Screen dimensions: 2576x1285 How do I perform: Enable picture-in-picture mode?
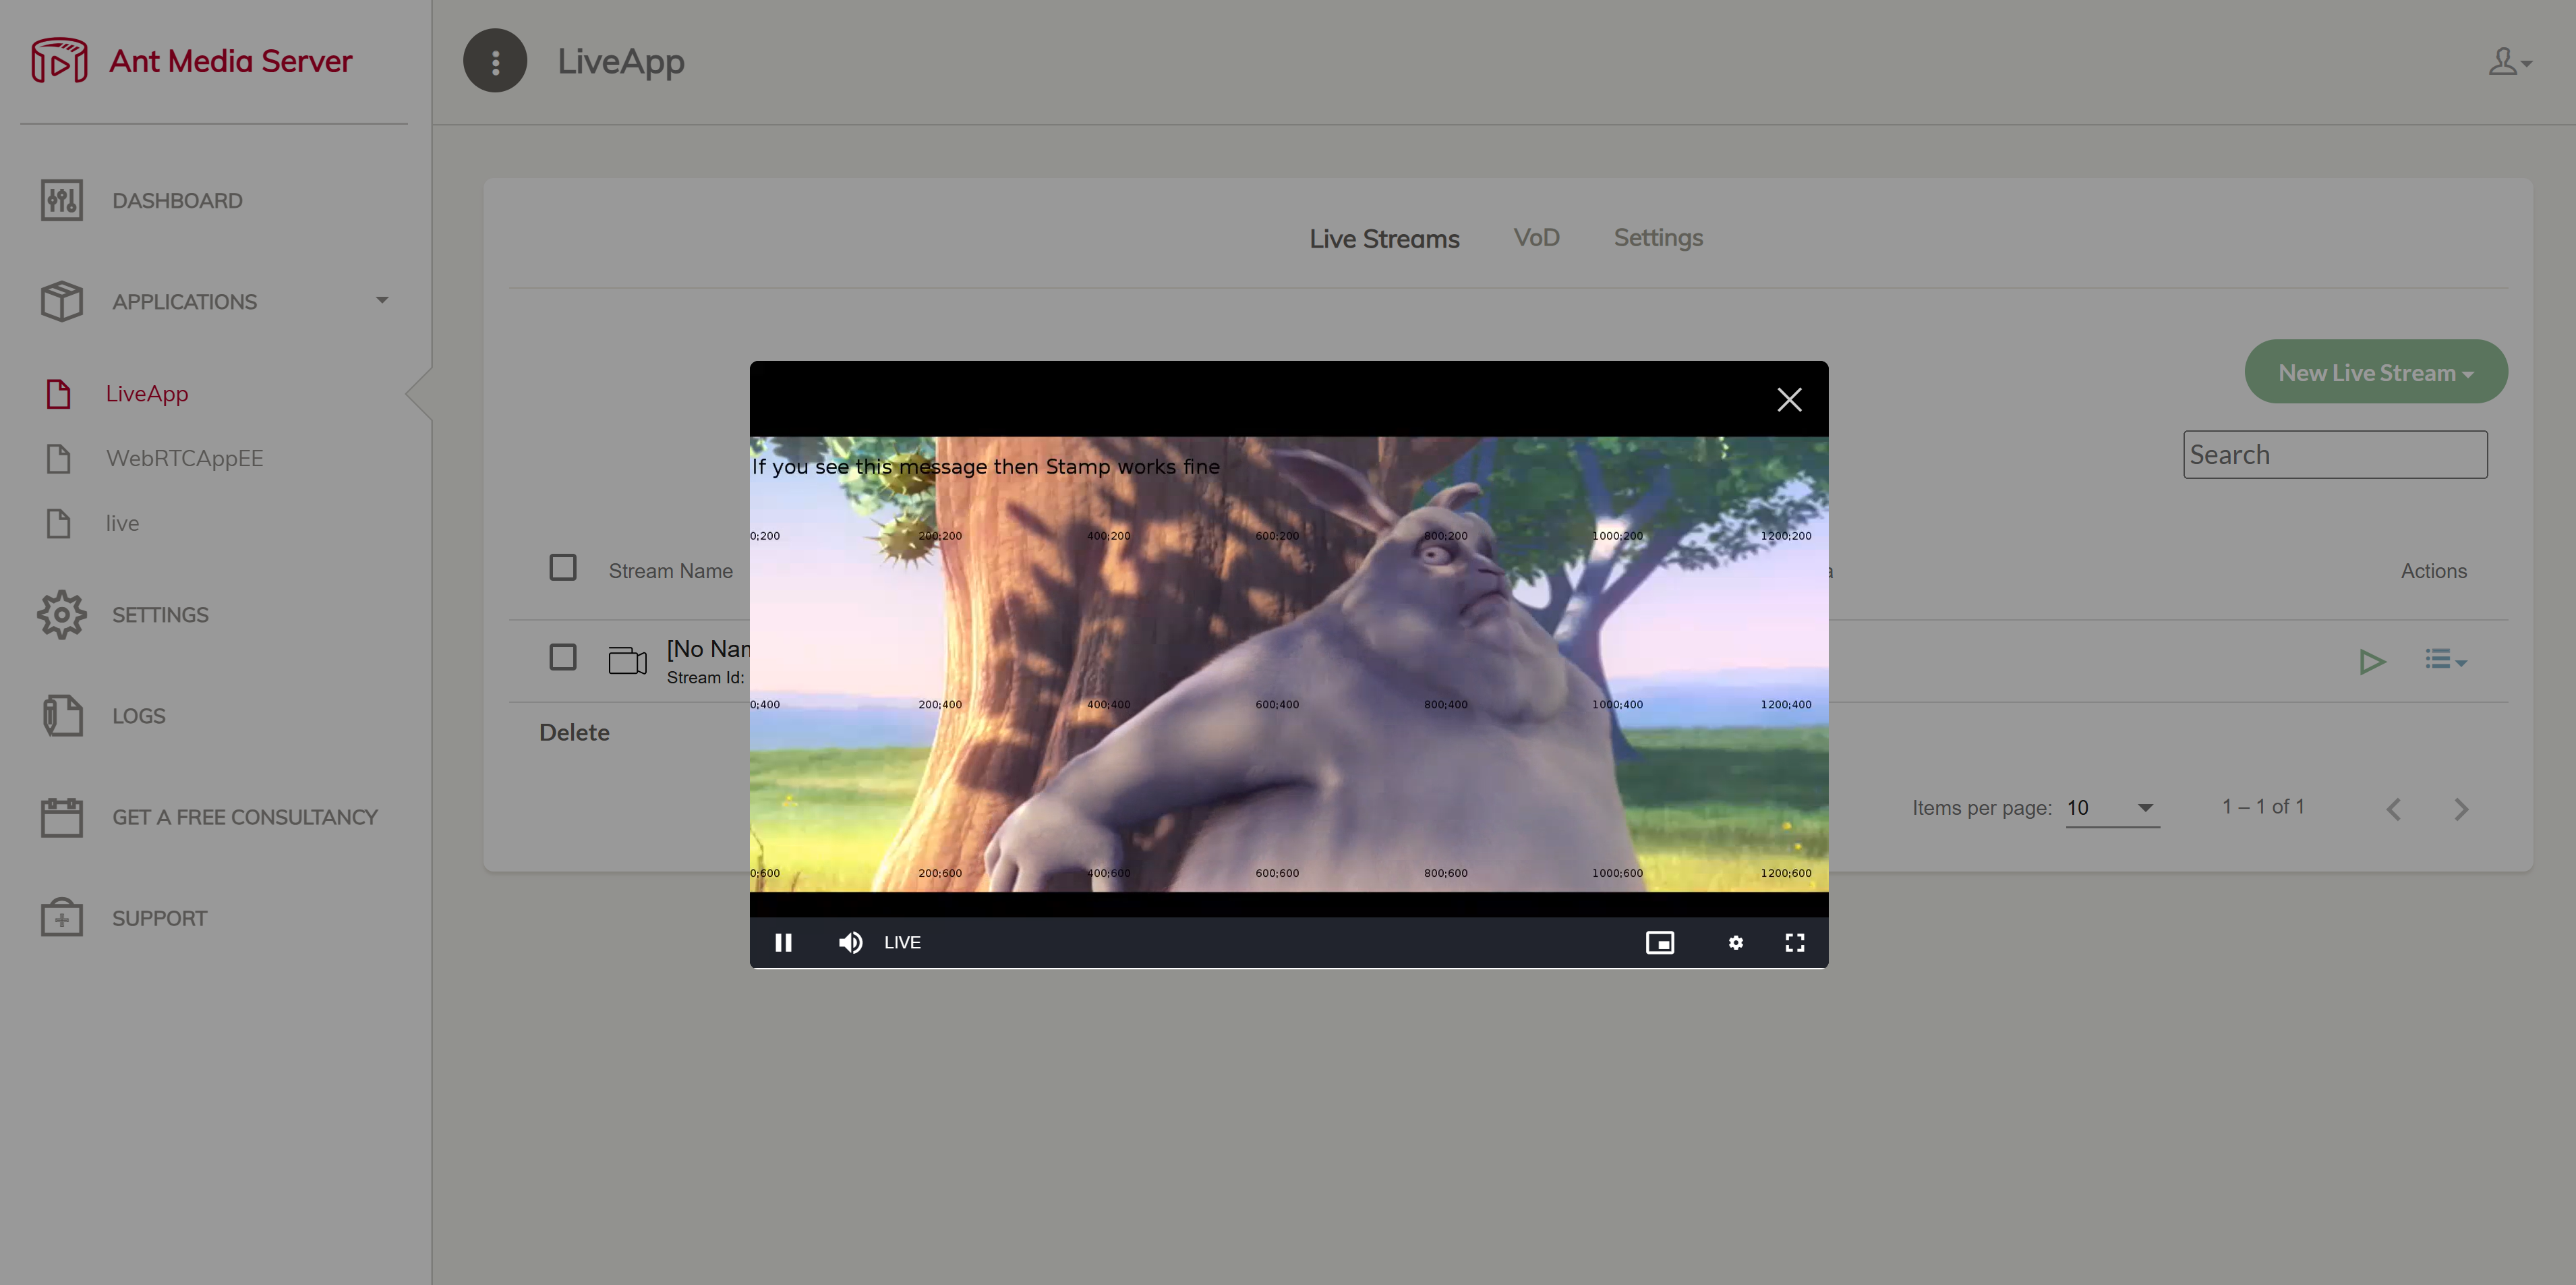pyautogui.click(x=1660, y=942)
